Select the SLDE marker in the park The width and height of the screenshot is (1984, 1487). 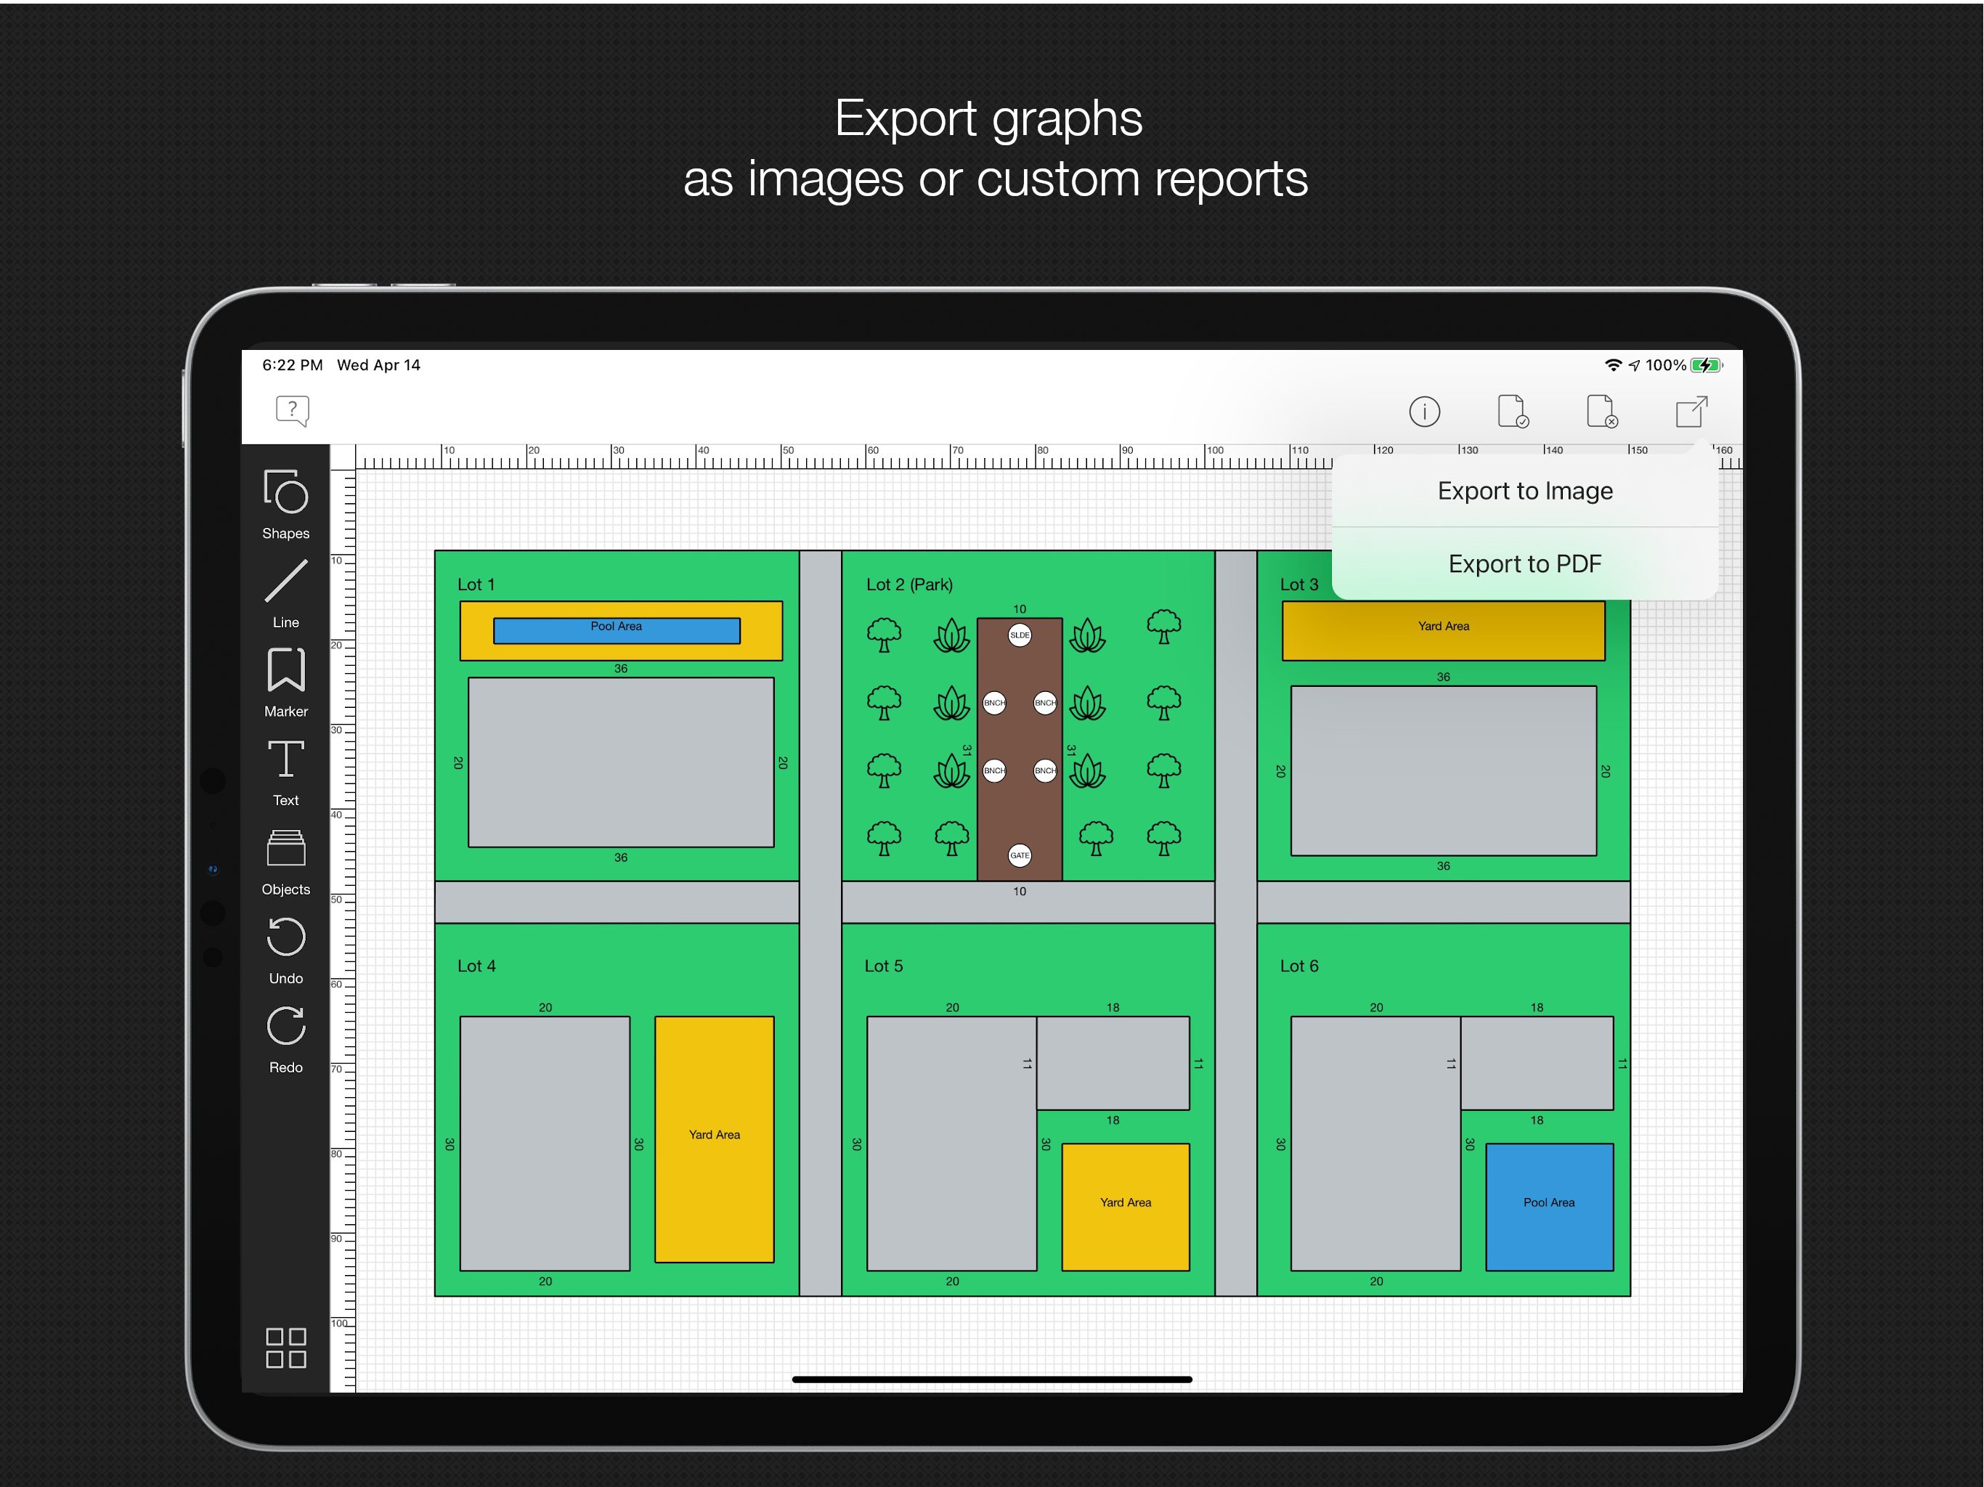coord(1020,635)
